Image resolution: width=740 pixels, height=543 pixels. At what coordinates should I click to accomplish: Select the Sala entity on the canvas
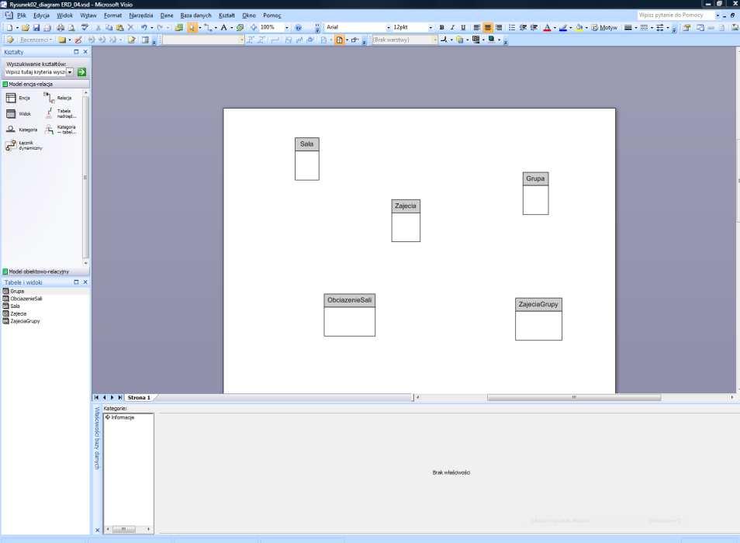click(x=306, y=158)
